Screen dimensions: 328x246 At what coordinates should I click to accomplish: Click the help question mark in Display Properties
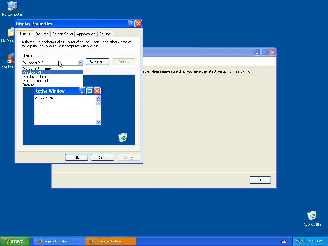click(x=131, y=23)
